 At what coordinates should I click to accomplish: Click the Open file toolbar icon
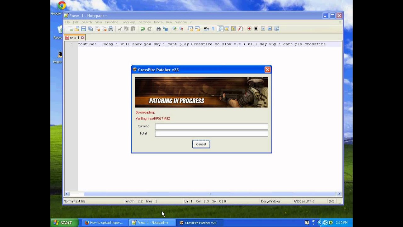77,29
